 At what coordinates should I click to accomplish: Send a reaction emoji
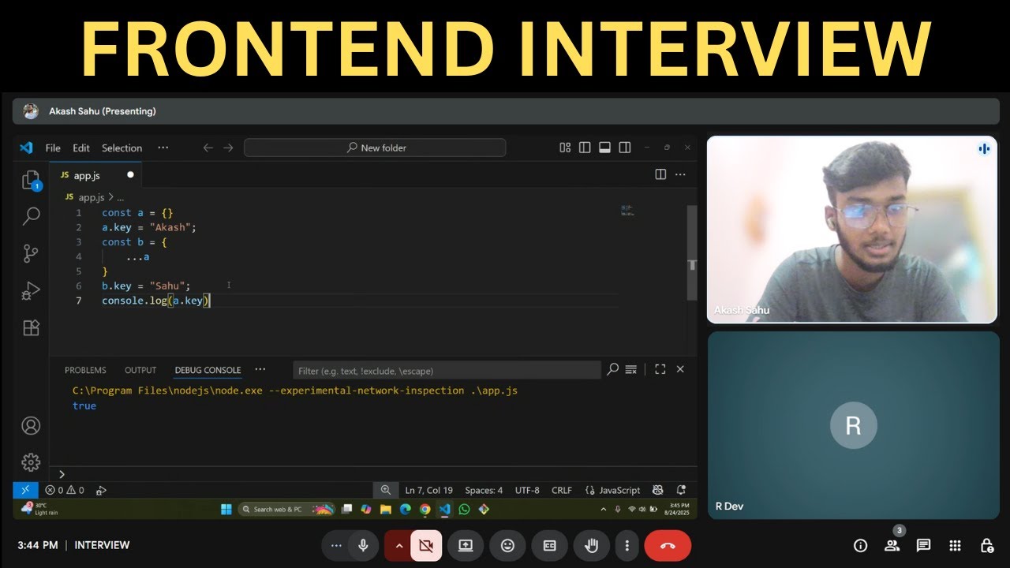507,545
